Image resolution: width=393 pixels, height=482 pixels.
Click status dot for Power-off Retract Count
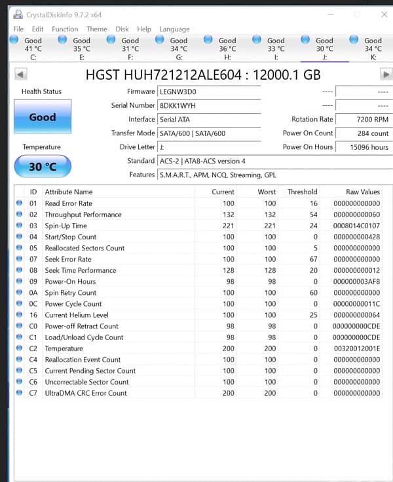[x=19, y=326]
